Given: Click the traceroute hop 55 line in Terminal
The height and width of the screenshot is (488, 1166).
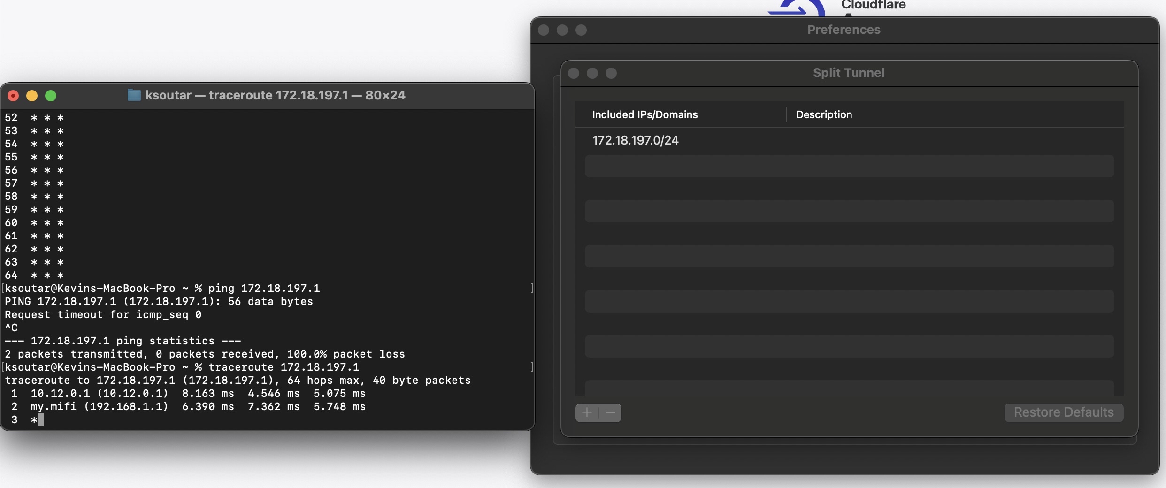Looking at the screenshot, I should coord(34,157).
